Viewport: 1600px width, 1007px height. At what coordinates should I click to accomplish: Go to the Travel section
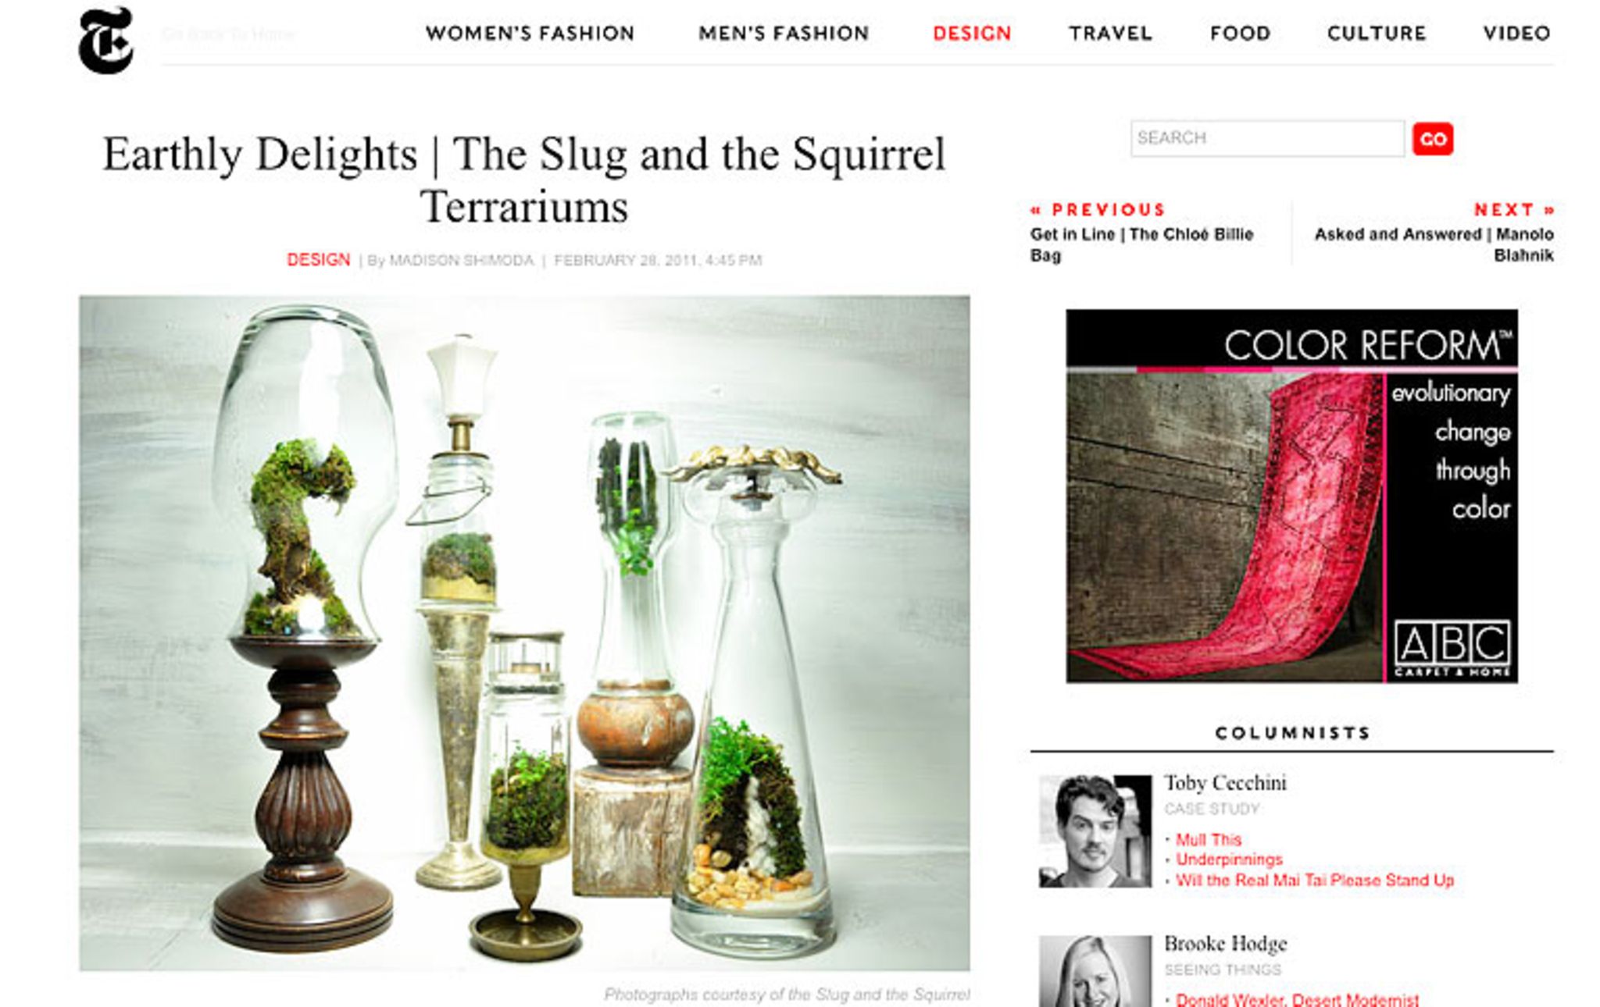(1110, 34)
